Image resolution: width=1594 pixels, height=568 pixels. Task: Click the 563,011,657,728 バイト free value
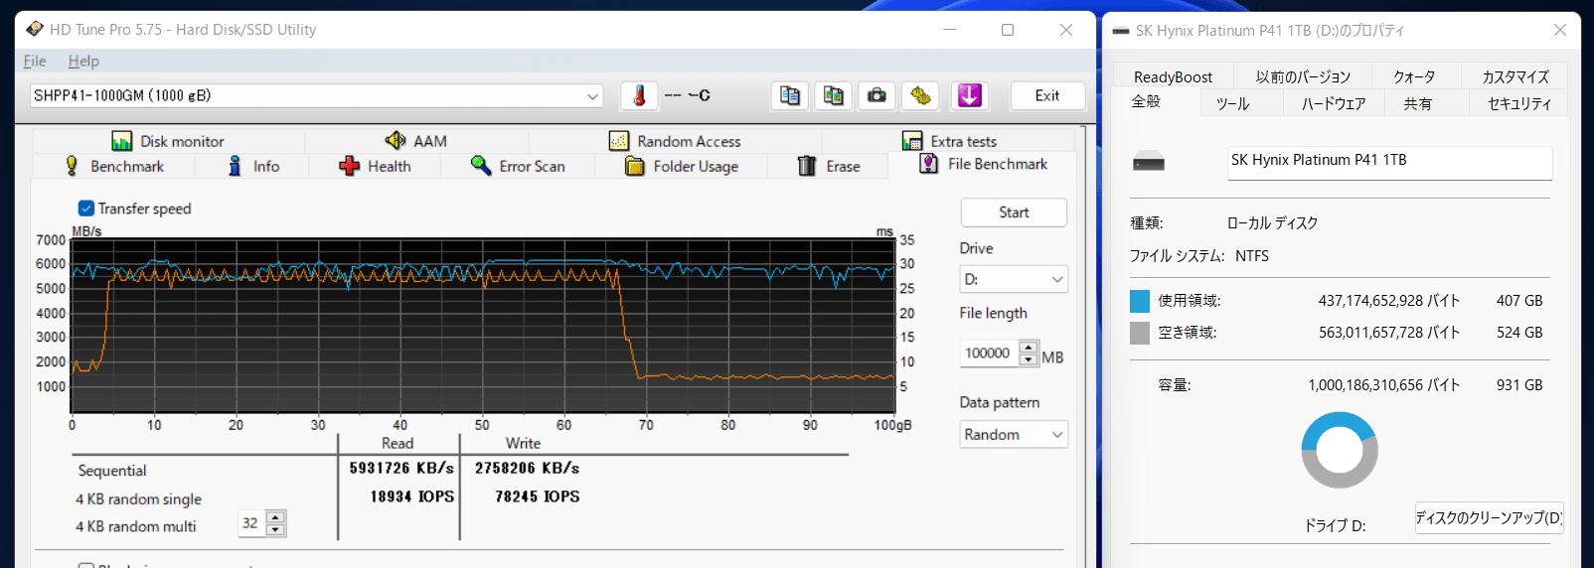(1389, 333)
